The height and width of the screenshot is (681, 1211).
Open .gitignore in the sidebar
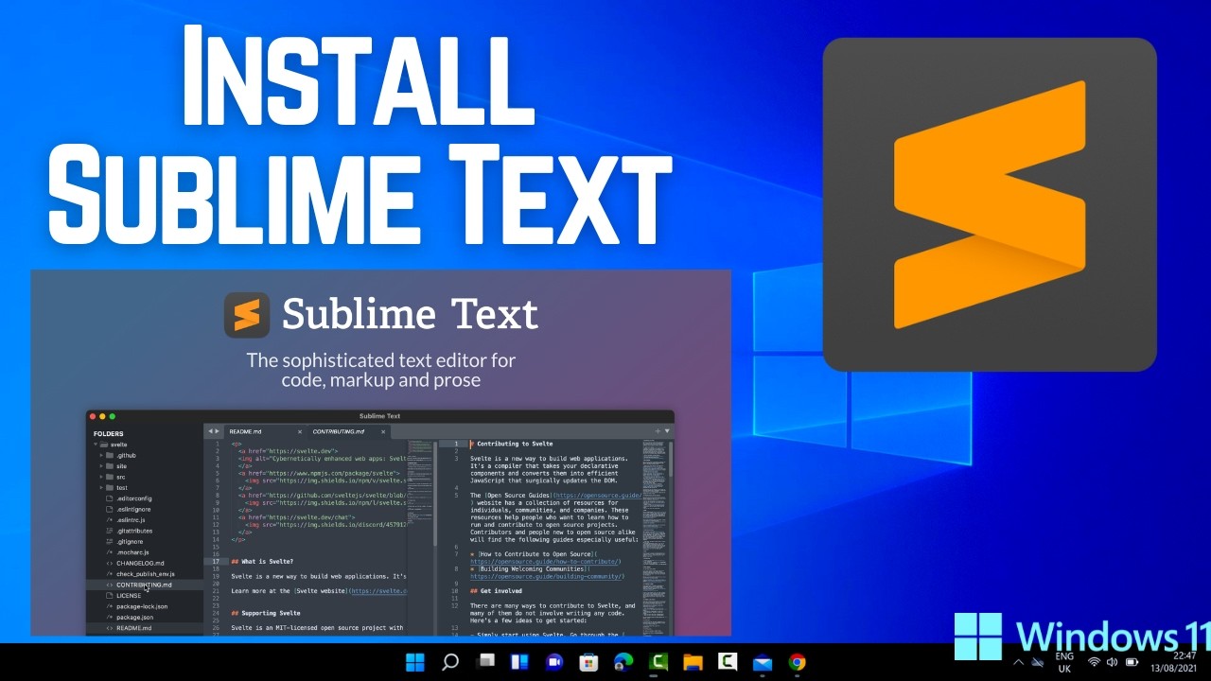coord(130,541)
